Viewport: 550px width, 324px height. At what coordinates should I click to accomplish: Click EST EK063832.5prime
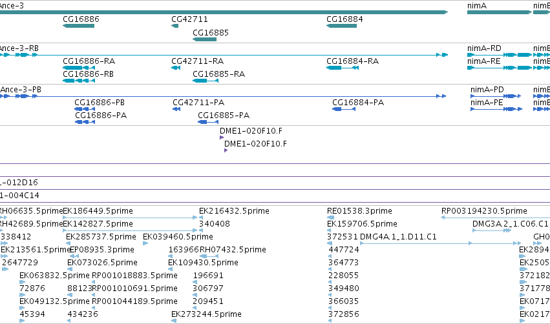click(x=22, y=282)
